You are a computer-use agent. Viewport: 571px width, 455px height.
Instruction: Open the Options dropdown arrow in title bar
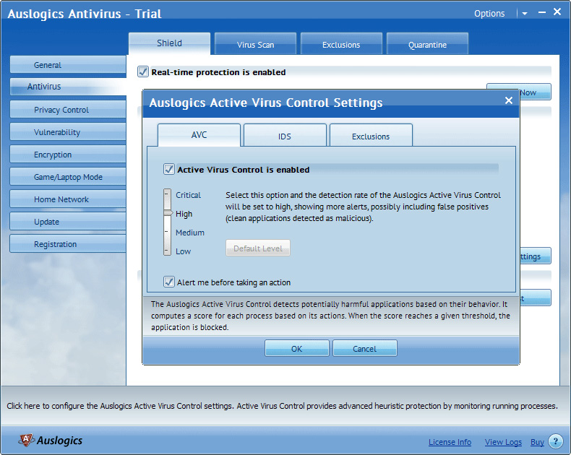tap(525, 14)
